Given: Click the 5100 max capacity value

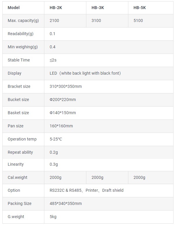Looking at the screenshot, I should point(138,21).
